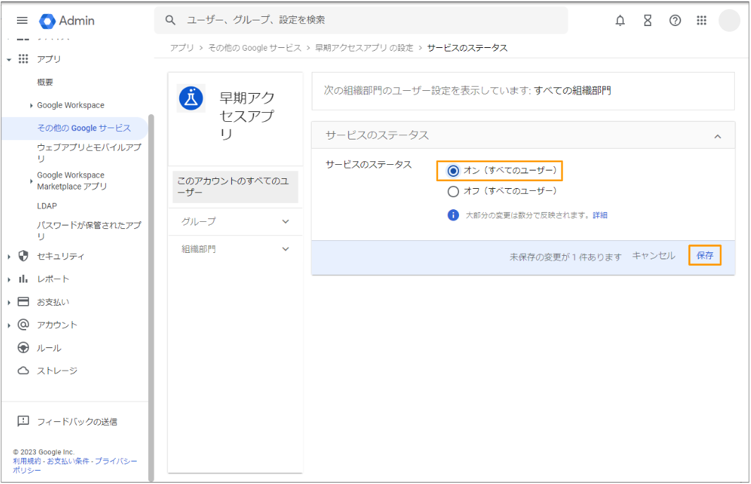Screen dimensions: 751x484
Task: Expand the アカウント section arrow
Action: click(x=9, y=325)
